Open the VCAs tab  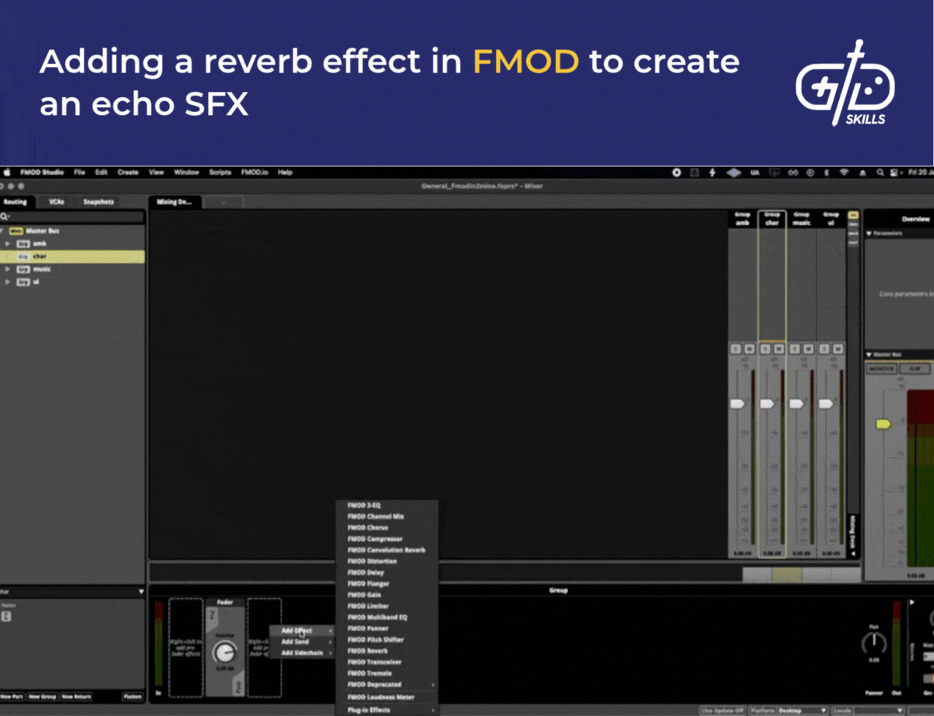(56, 202)
